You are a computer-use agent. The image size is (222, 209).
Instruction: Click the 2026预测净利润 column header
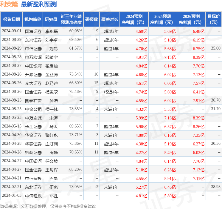coord(191,19)
